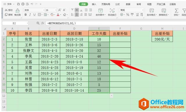
Task: Switch to the 公式 (Formulas) tab
Action: [117, 4]
